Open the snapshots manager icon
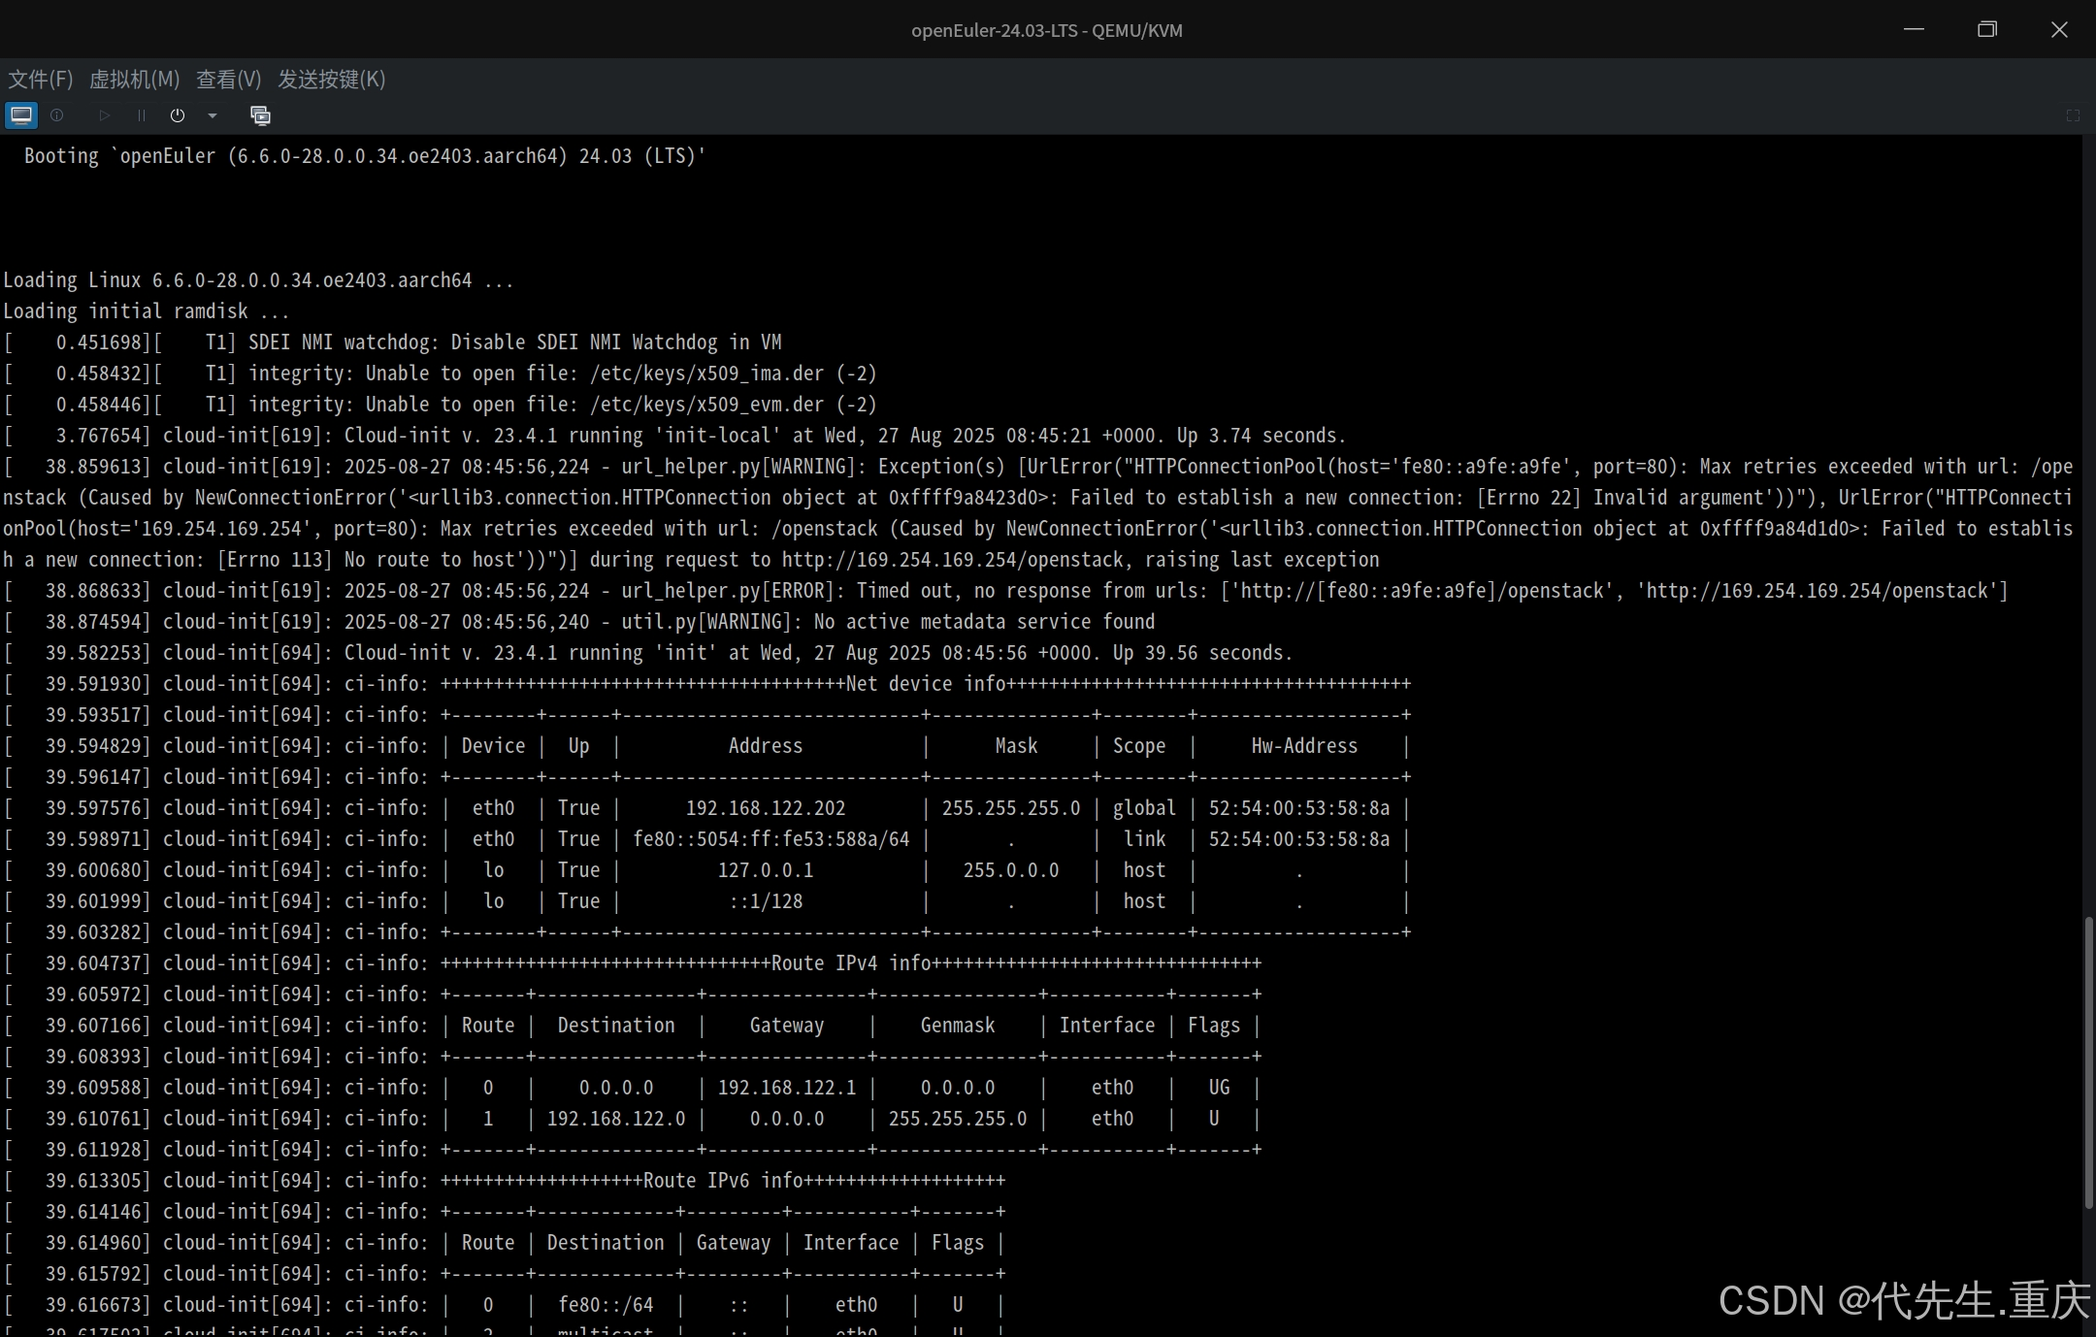This screenshot has height=1337, width=2096. click(260, 115)
